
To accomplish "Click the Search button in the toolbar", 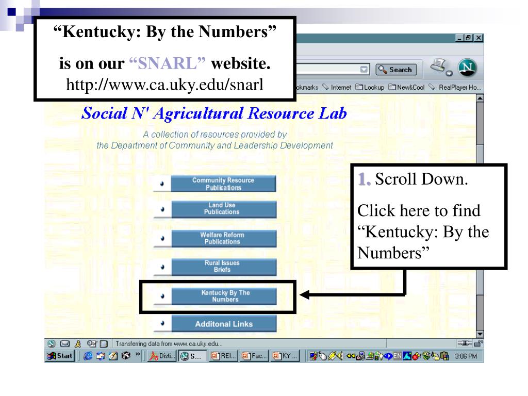I will tap(397, 70).
